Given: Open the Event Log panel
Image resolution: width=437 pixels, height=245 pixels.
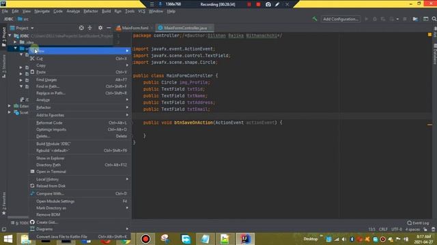Looking at the screenshot, I should tap(418, 223).
